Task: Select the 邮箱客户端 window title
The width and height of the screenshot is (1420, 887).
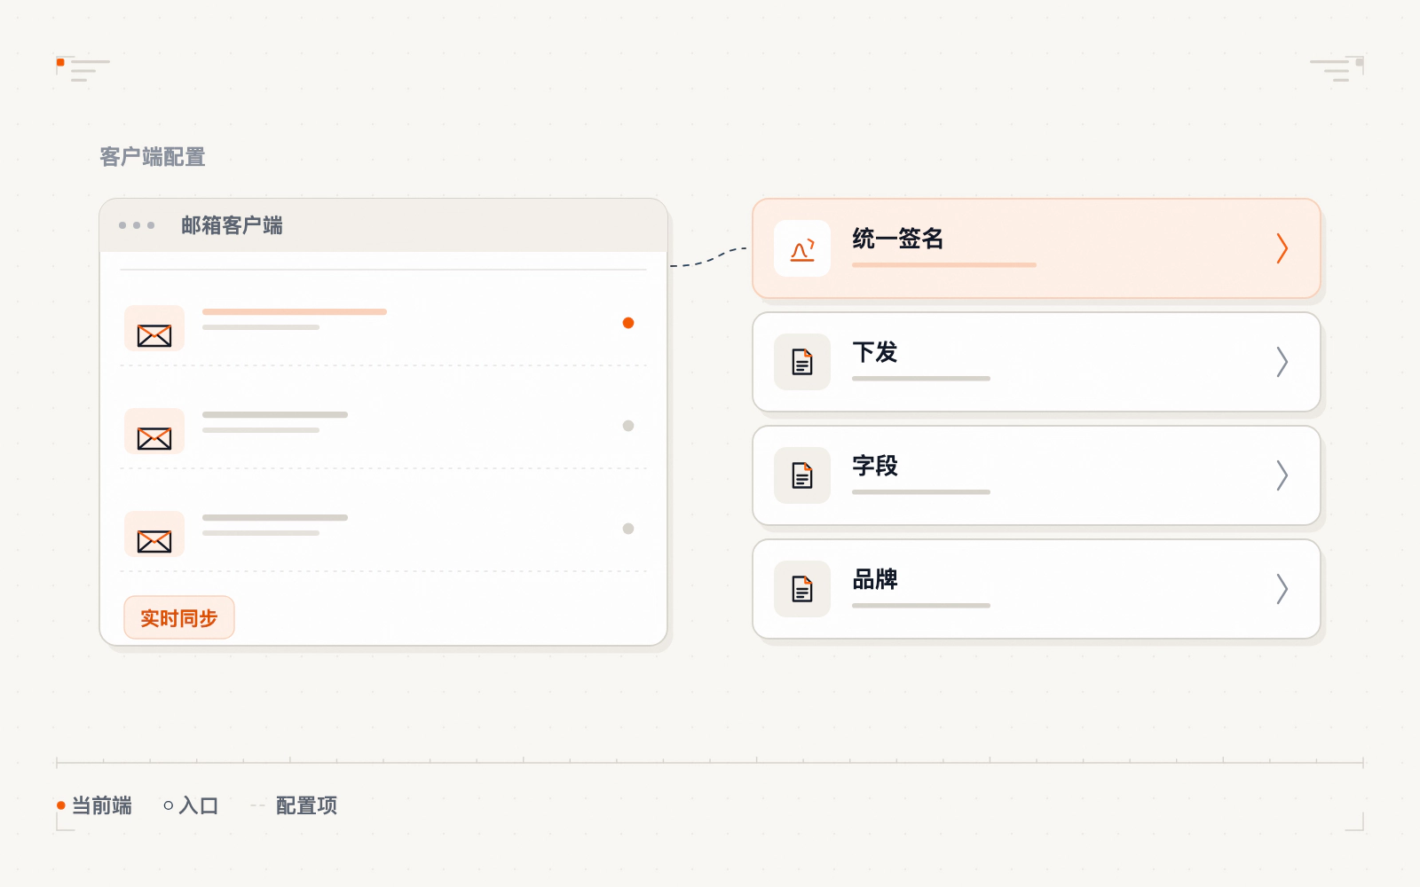Action: point(232,225)
